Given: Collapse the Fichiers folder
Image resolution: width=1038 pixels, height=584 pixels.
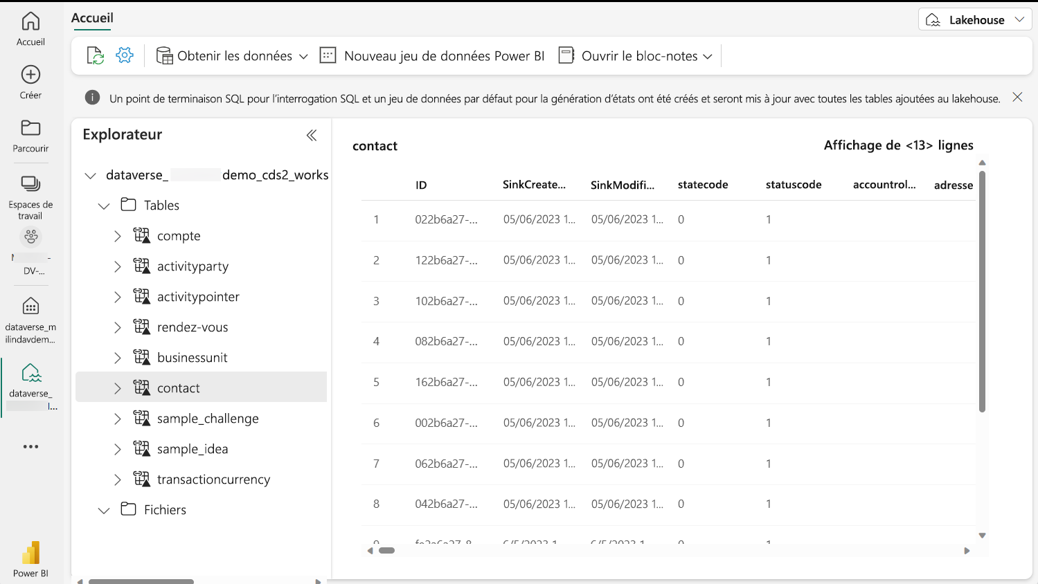Looking at the screenshot, I should (x=104, y=511).
